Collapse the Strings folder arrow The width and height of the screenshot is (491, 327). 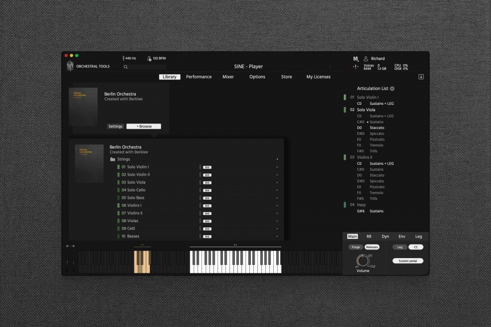pyautogui.click(x=277, y=159)
